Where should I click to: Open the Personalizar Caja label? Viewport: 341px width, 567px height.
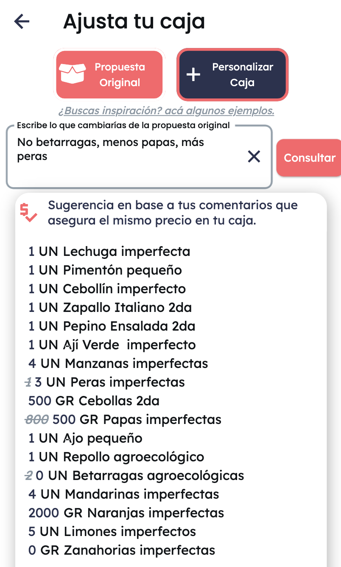pos(243,75)
